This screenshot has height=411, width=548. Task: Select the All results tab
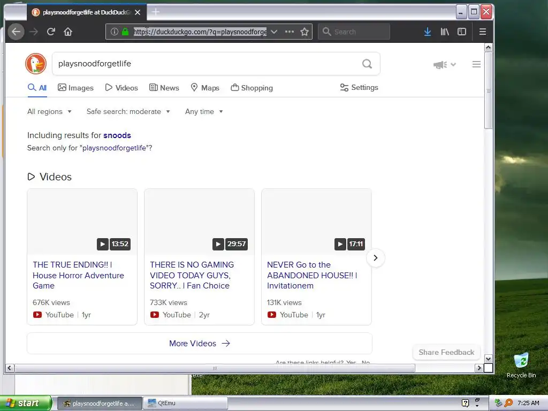pos(37,88)
